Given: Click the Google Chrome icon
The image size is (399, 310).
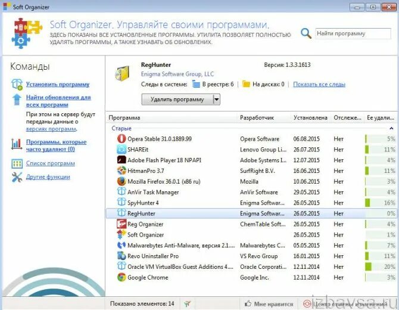Looking at the screenshot, I should point(121,277).
